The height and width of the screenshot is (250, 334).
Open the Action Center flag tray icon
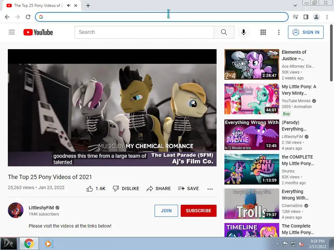coord(285,244)
